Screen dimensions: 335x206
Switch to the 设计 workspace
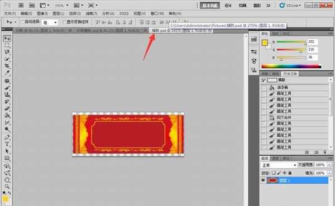[228, 6]
